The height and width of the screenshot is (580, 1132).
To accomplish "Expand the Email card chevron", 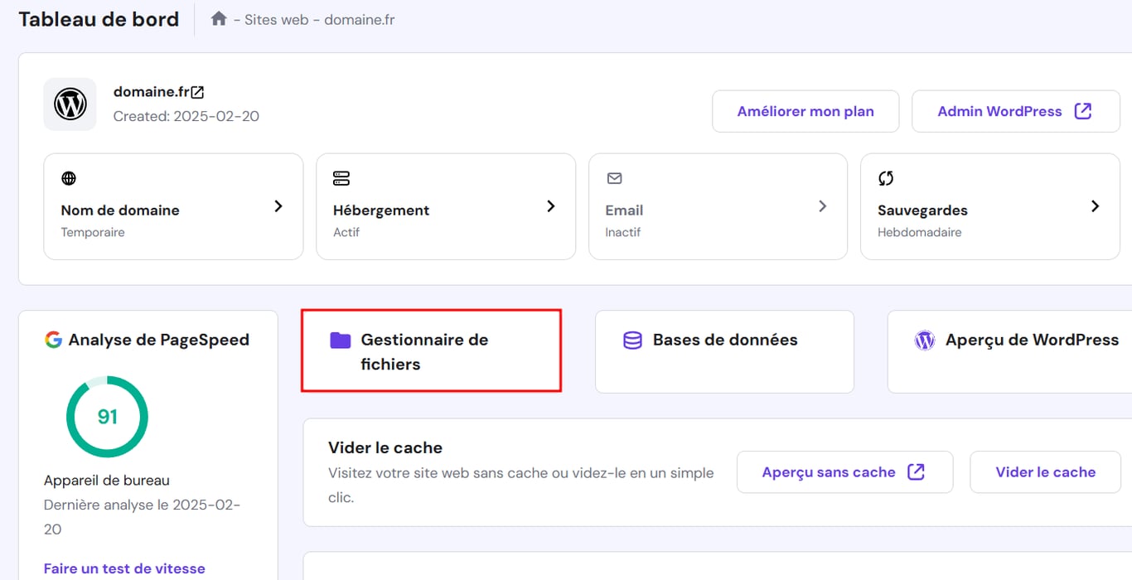I will point(823,207).
